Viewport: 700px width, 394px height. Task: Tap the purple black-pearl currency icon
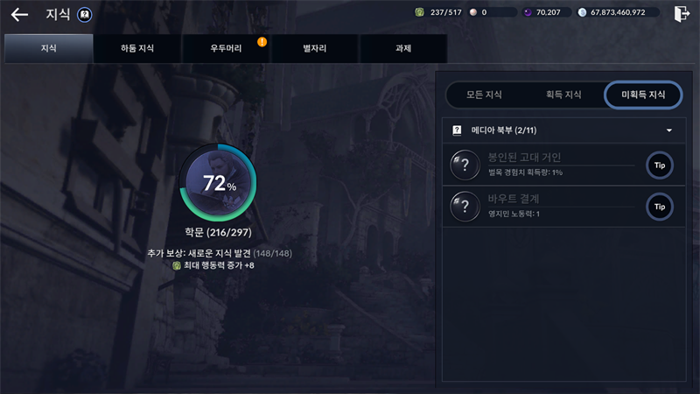(x=528, y=12)
